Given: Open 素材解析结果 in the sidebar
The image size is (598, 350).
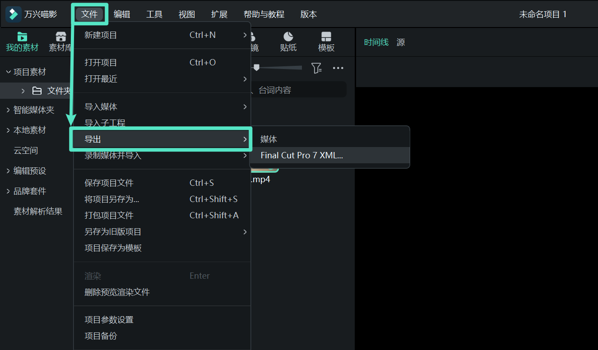Looking at the screenshot, I should [38, 211].
